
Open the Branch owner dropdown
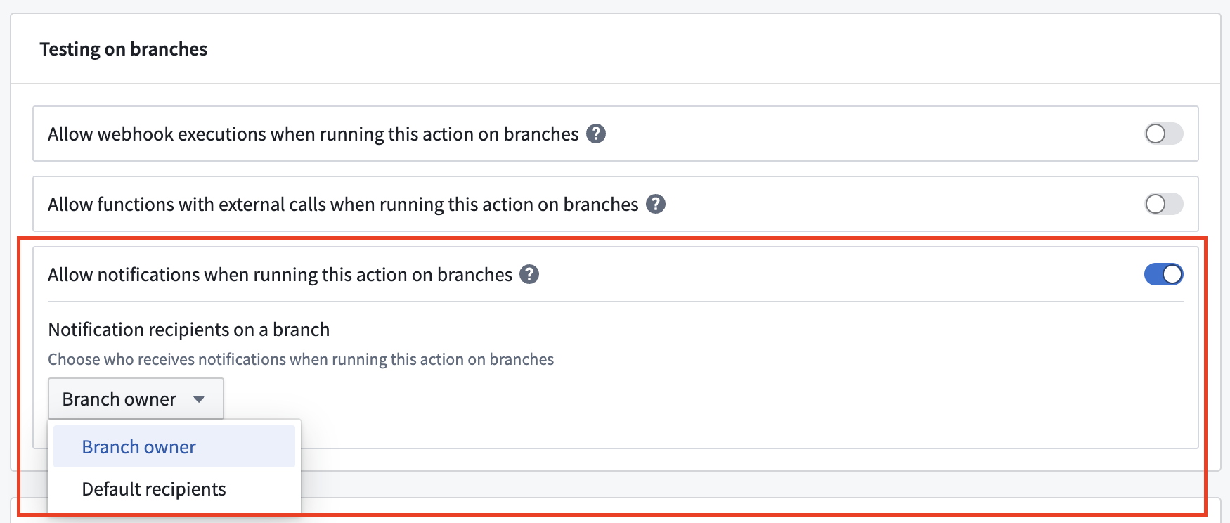(x=135, y=399)
